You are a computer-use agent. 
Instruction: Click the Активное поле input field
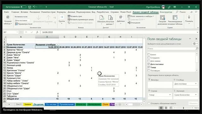[22, 20]
